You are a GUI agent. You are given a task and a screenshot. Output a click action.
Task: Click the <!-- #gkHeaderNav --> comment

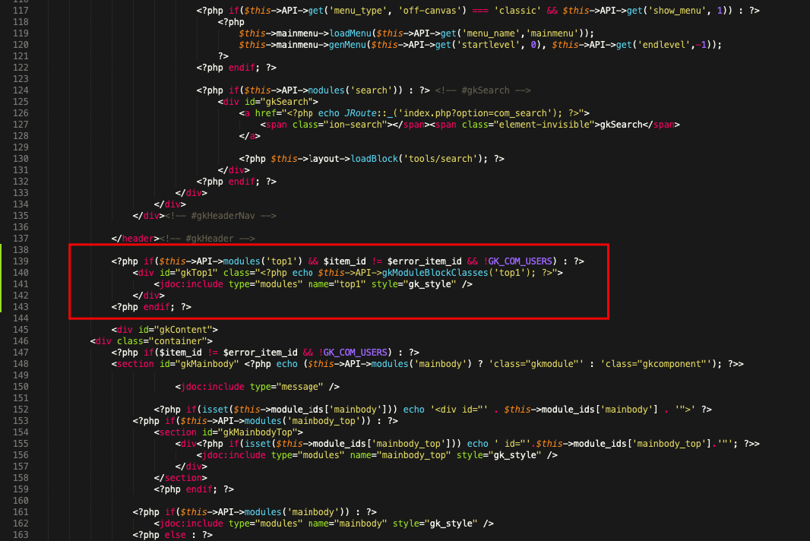pos(220,216)
